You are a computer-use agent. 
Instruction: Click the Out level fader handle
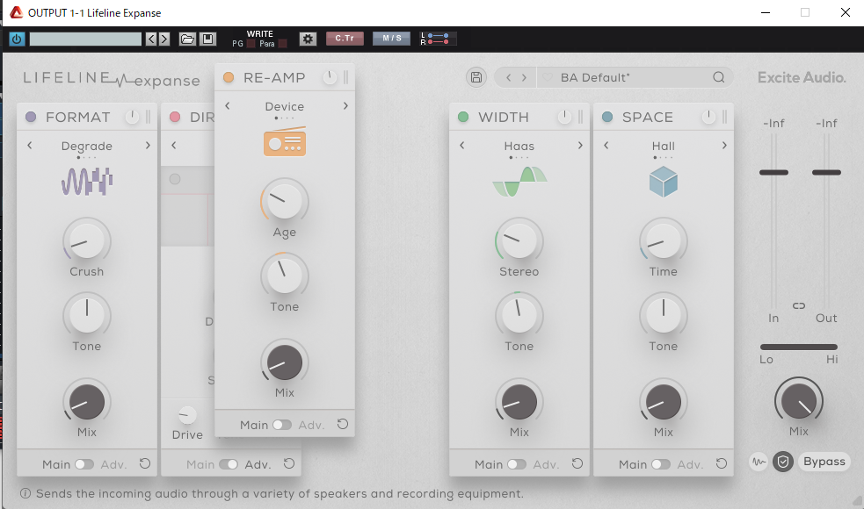826,173
